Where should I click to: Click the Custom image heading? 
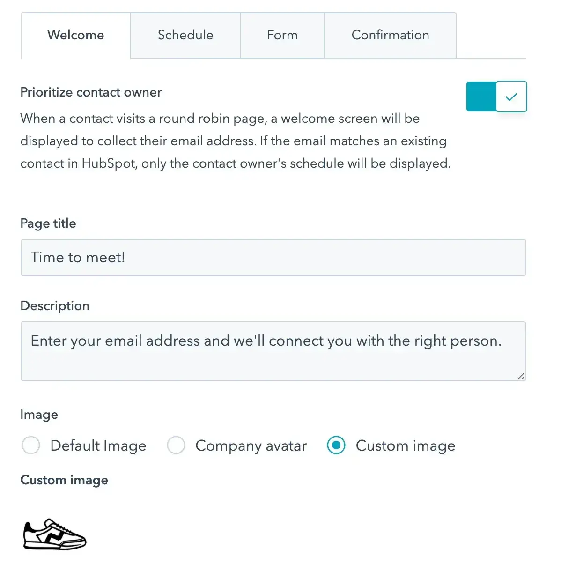pos(64,480)
